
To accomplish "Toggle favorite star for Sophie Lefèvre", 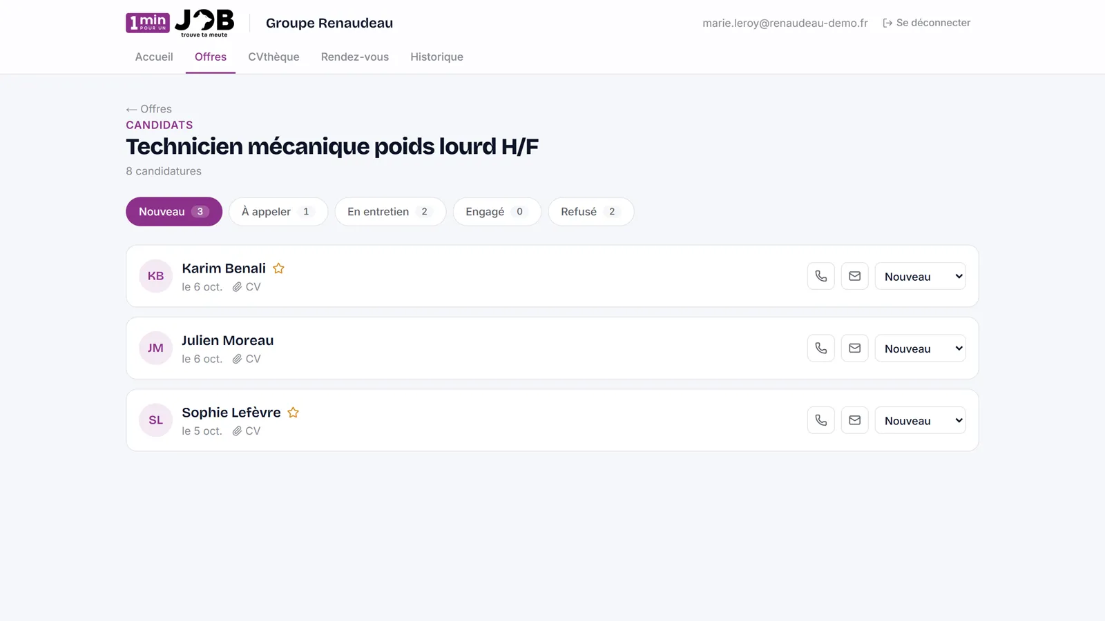I will coord(294,413).
